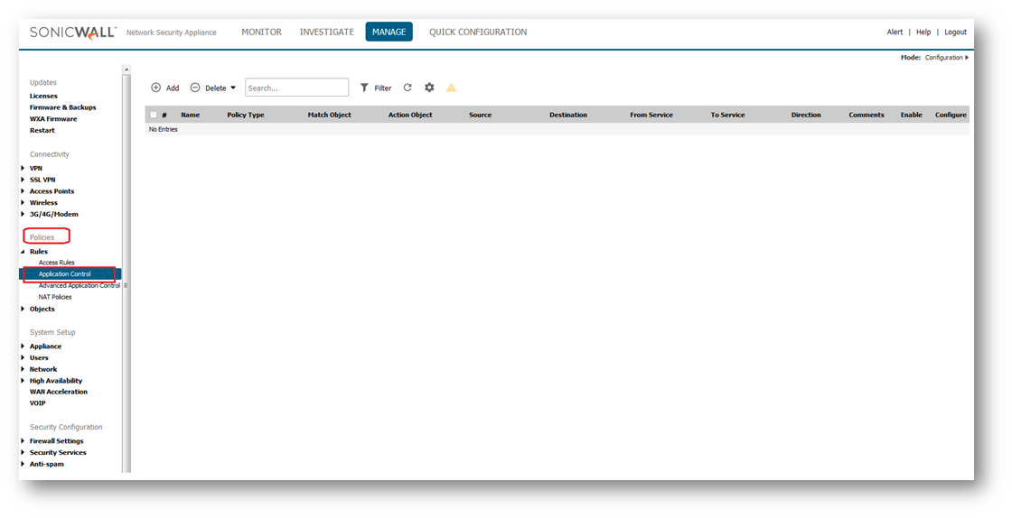The image size is (1012, 518).
Task: Select NAT Policies in sidebar
Action: 55,297
